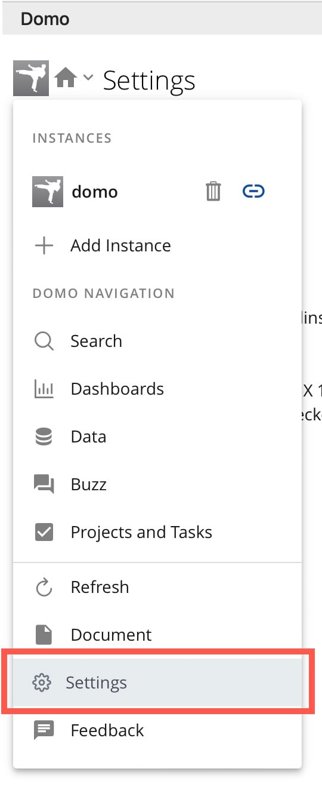Image resolution: width=322 pixels, height=787 pixels.
Task: Click the Refresh circular arrow icon
Action: pos(44,588)
